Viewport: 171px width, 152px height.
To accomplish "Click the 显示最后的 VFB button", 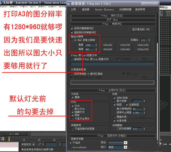I will (x=141, y=30).
